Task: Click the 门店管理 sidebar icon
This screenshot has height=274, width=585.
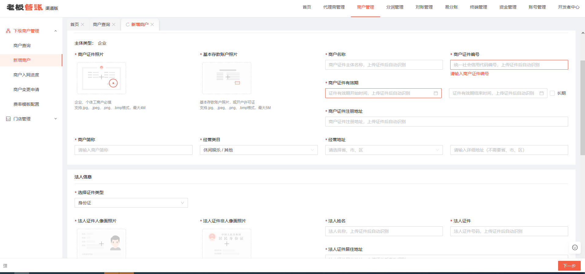Action: pyautogui.click(x=8, y=119)
